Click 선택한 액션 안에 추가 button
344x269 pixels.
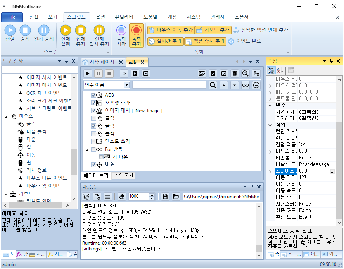click(x=261, y=30)
